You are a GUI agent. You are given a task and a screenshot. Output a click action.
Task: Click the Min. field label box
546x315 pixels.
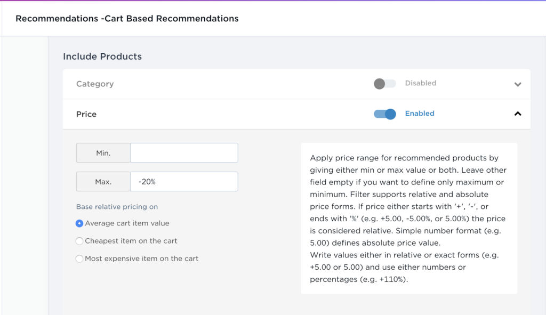coord(103,153)
